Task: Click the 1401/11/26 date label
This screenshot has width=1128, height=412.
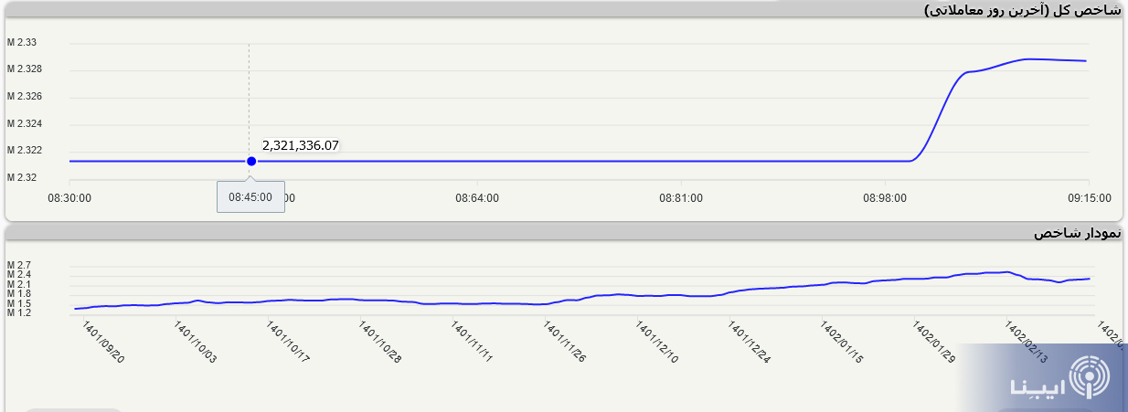Action: pyautogui.click(x=565, y=343)
